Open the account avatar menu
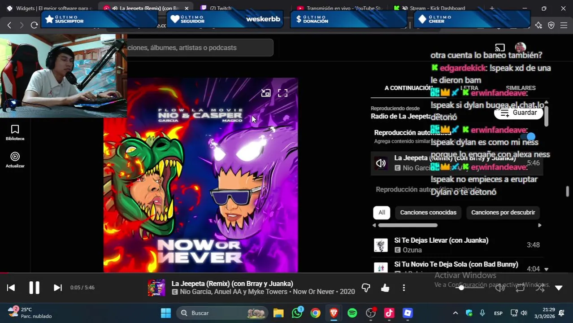Screen dimensions: 573x323 pyautogui.click(x=520, y=47)
